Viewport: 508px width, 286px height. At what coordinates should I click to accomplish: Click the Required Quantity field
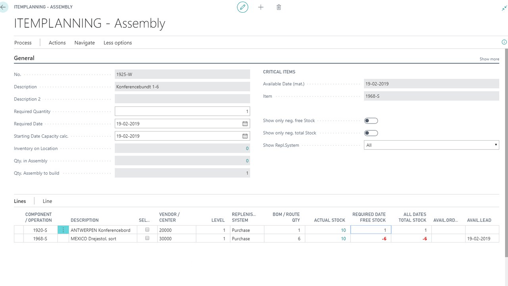tap(182, 111)
